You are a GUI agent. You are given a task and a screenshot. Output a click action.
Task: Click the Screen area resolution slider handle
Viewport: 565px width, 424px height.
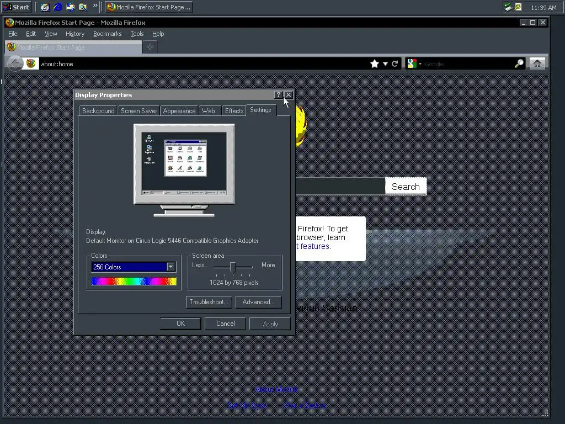tap(233, 267)
